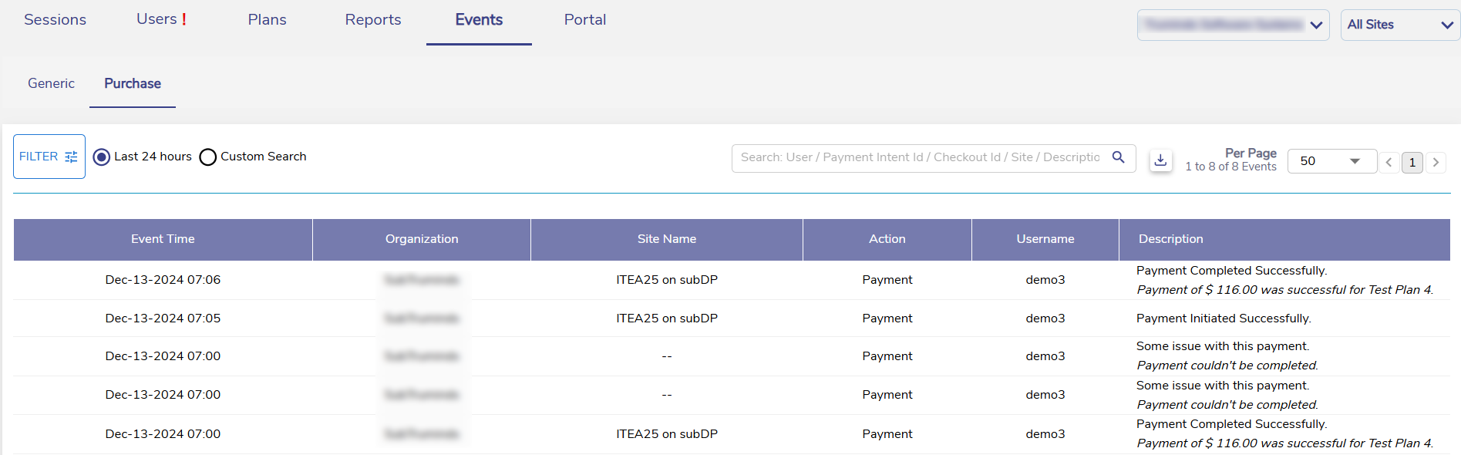The height and width of the screenshot is (455, 1461).
Task: Expand the Per Page 50 dropdown
Action: pyautogui.click(x=1331, y=161)
